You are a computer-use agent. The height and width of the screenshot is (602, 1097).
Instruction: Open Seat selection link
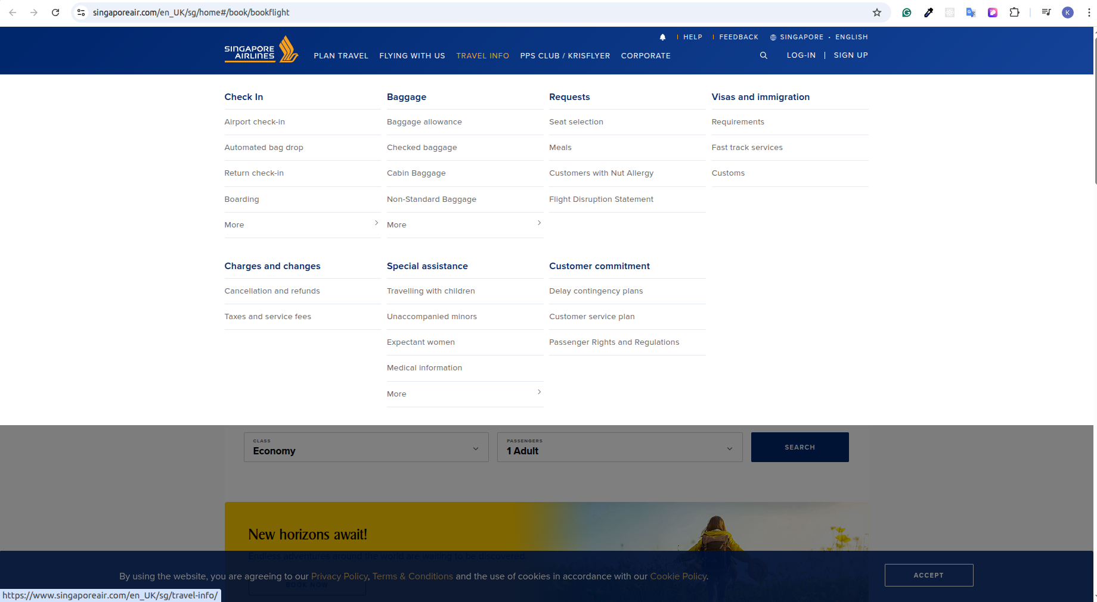576,122
